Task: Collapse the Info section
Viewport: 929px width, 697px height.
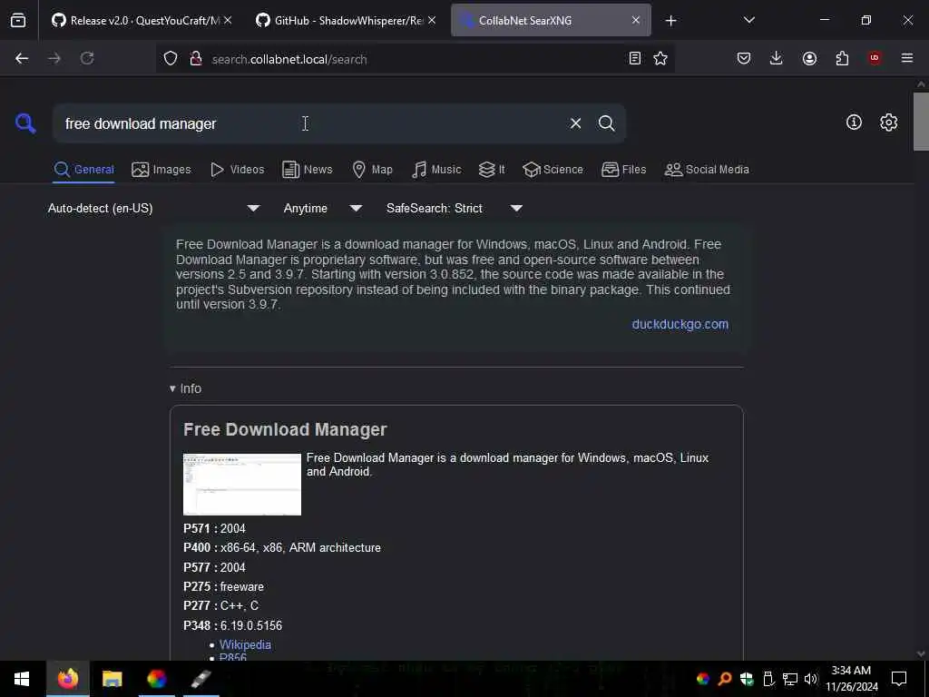Action: click(185, 388)
